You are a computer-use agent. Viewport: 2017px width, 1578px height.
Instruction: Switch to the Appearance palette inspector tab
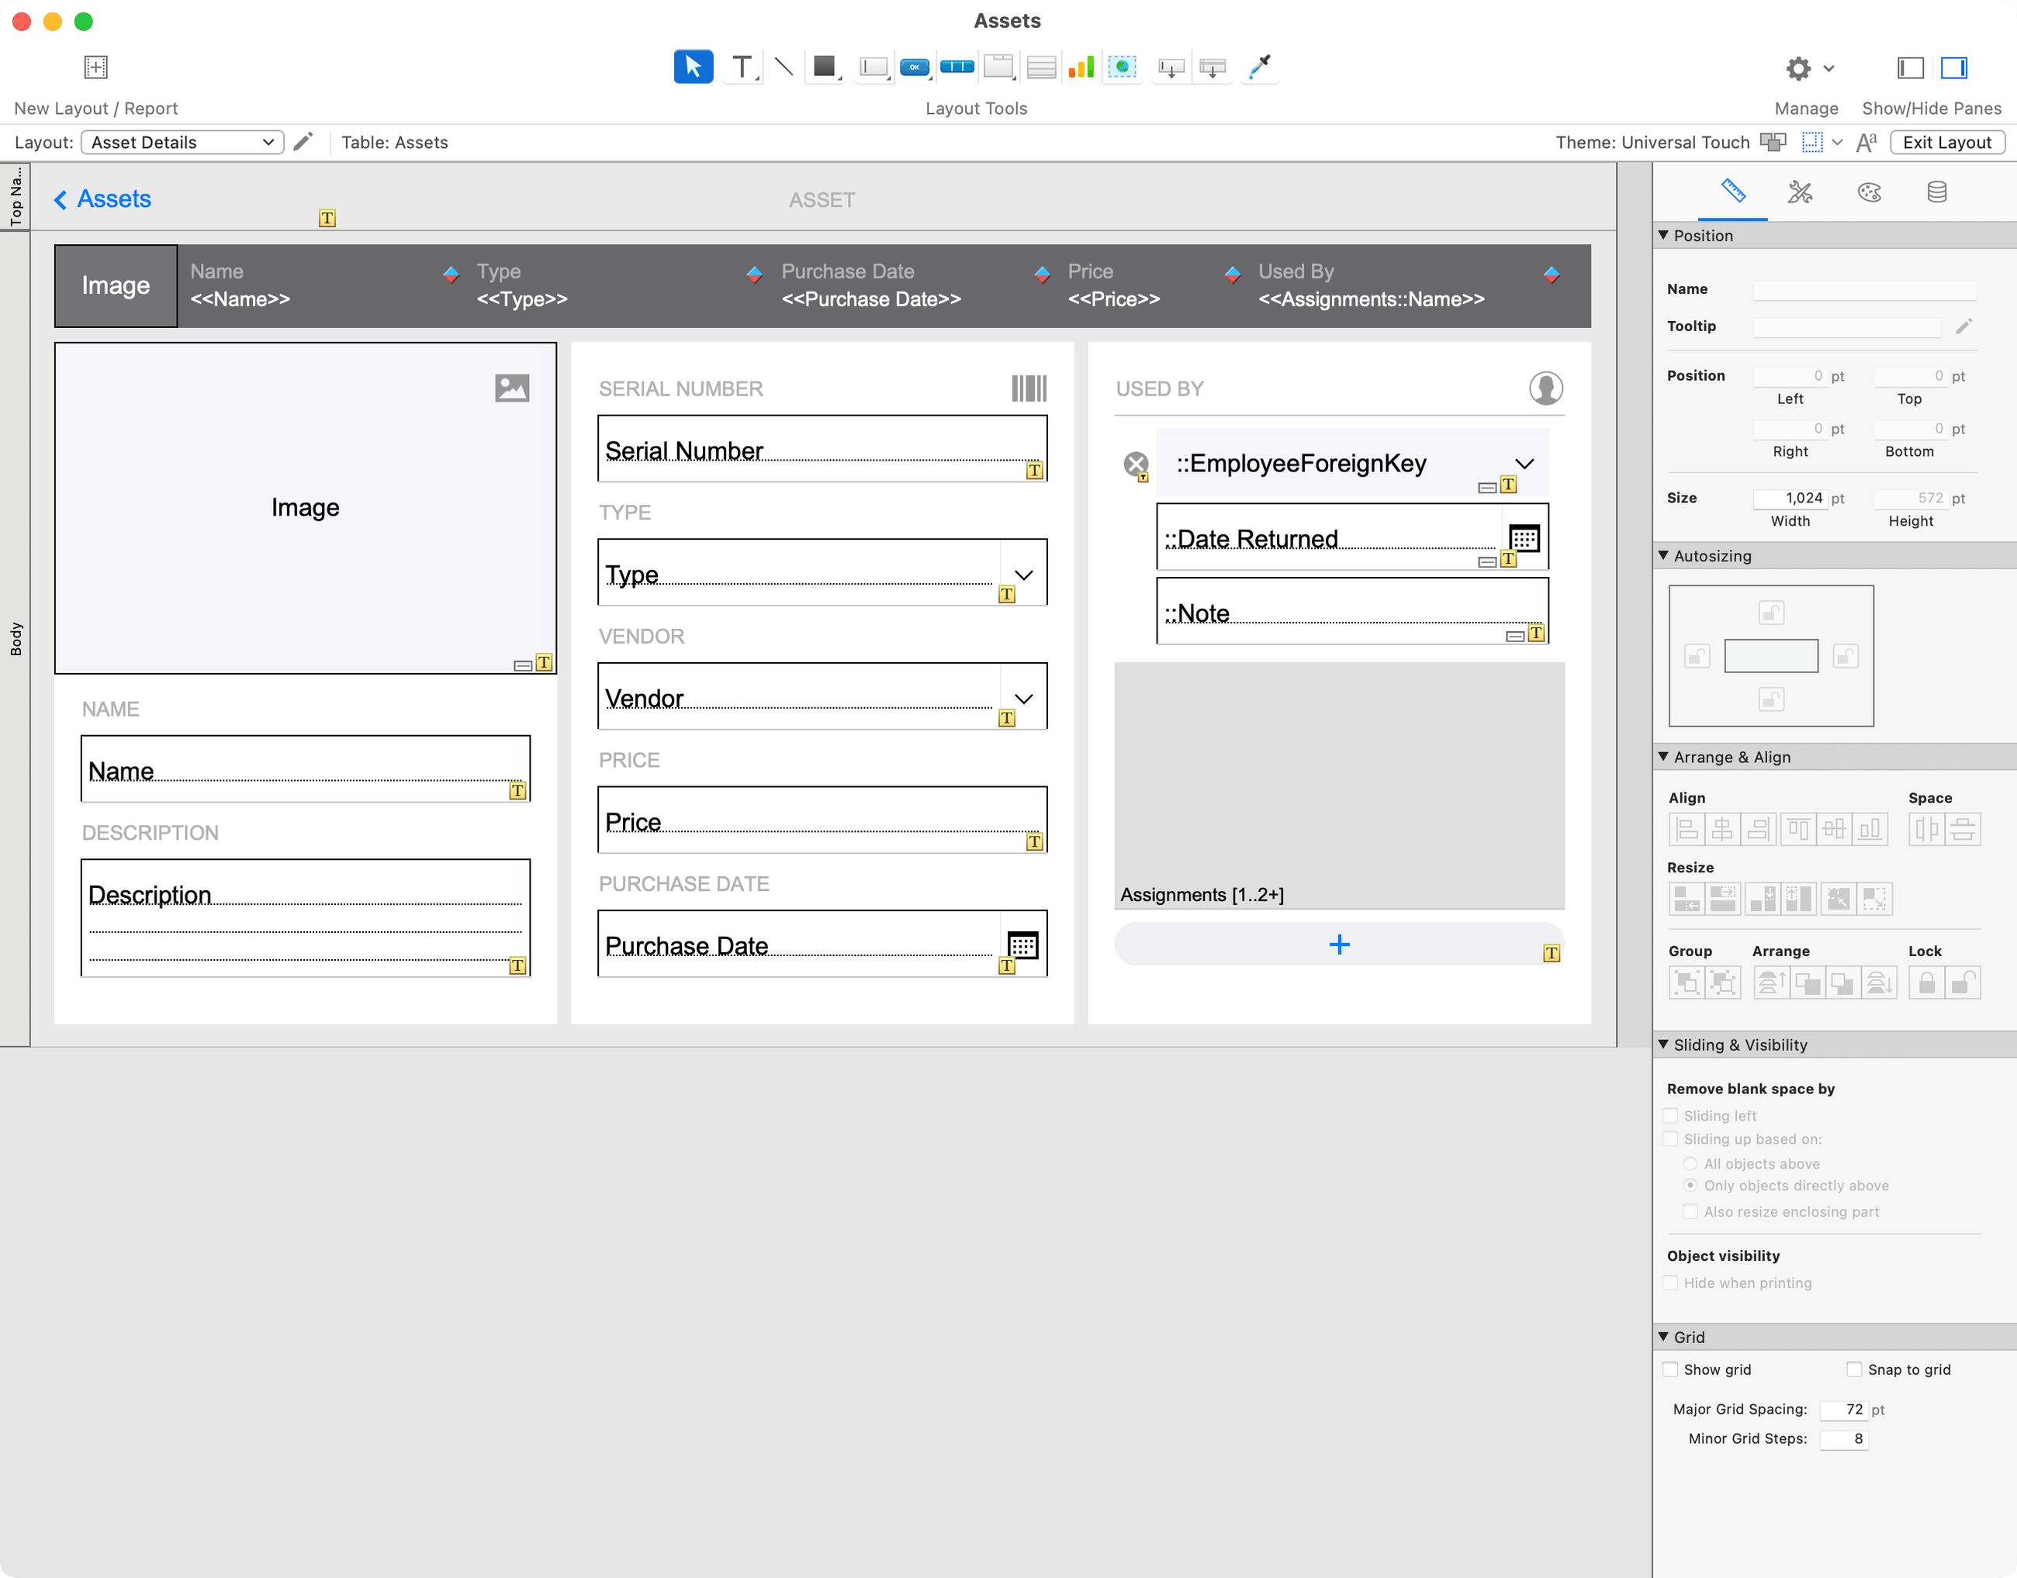[x=1869, y=192]
